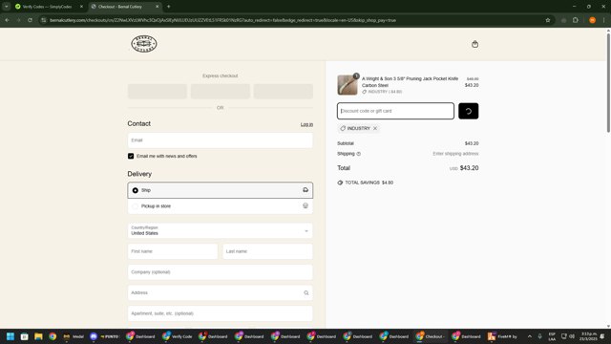Click the Log in link
611x344 pixels.
tap(306, 124)
